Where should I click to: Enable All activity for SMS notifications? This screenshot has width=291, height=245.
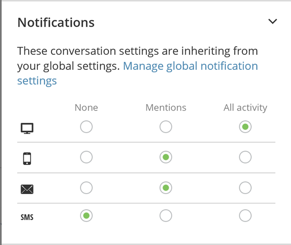click(x=245, y=216)
